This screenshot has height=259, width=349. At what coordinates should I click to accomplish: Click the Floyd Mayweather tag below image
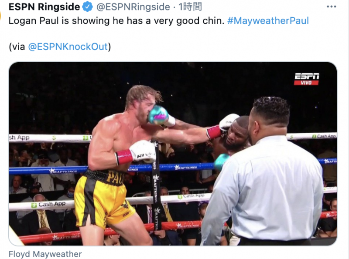tap(45, 254)
